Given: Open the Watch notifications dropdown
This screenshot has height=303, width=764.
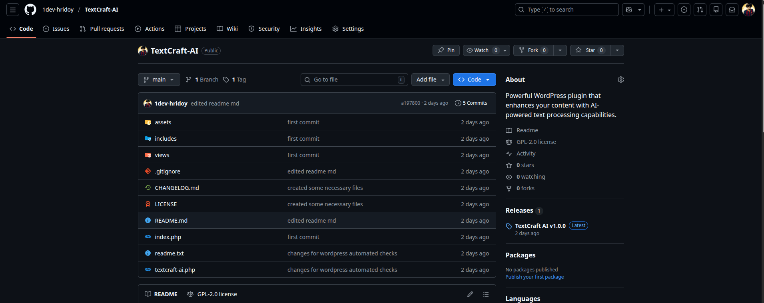Looking at the screenshot, I should point(487,50).
